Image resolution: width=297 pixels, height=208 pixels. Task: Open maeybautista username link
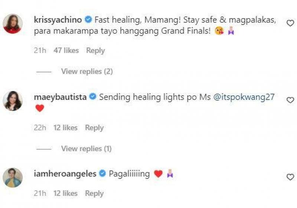click(60, 97)
